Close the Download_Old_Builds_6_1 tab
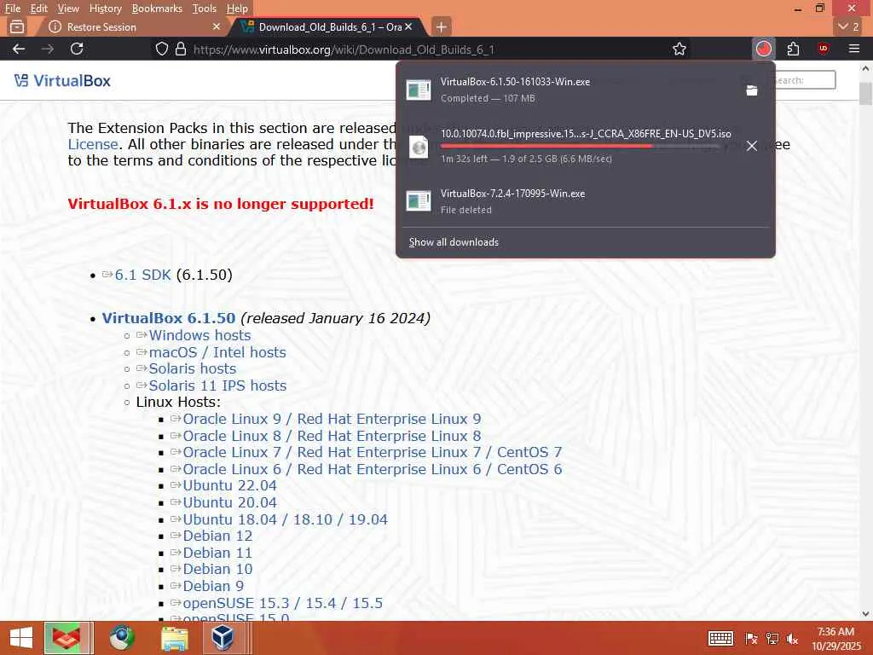Screen dimensions: 873x655 pos(408,26)
